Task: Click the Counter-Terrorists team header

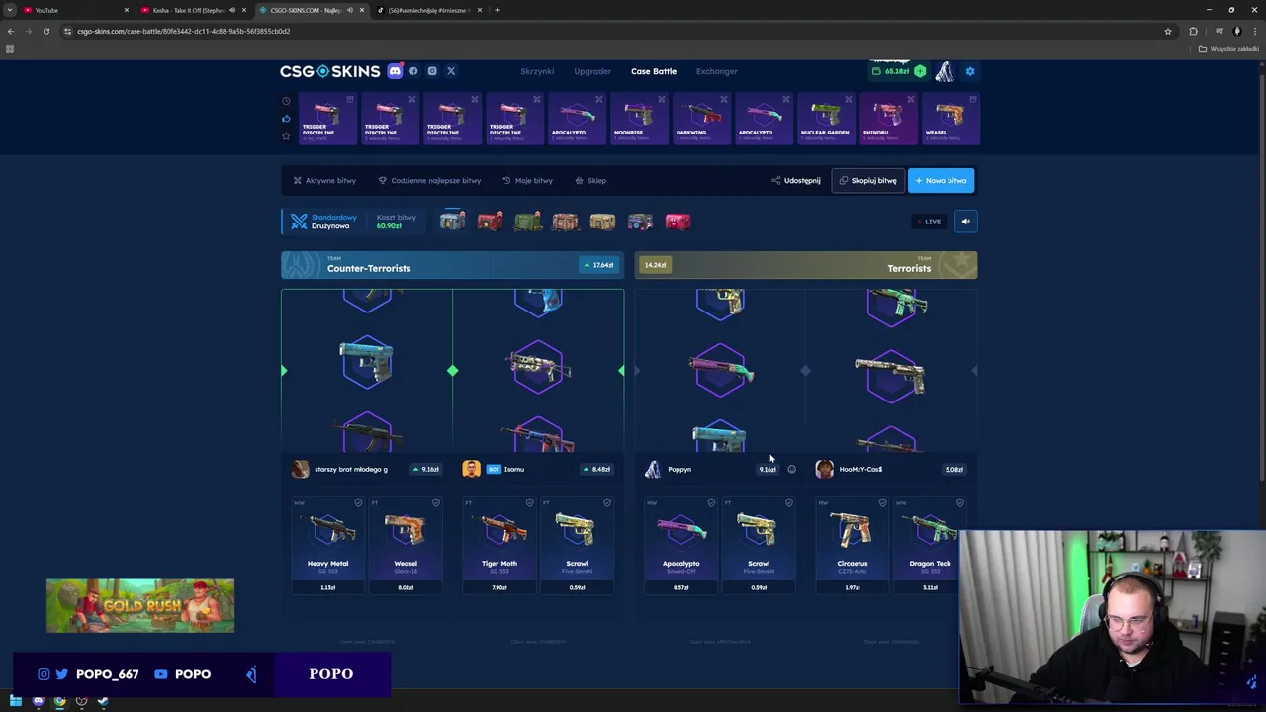Action: pyautogui.click(x=452, y=265)
